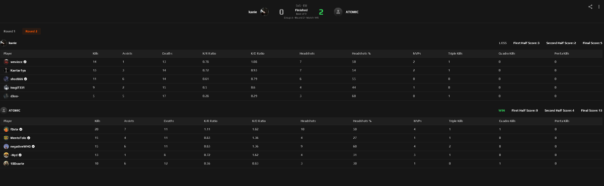Click kanie Final Score: 5 text
604x186 pixels.
[x=592, y=43]
